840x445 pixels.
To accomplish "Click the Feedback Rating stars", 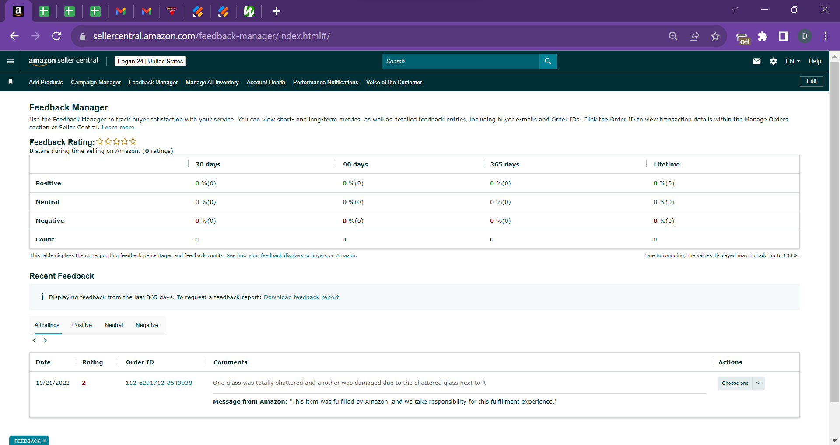I will point(116,141).
